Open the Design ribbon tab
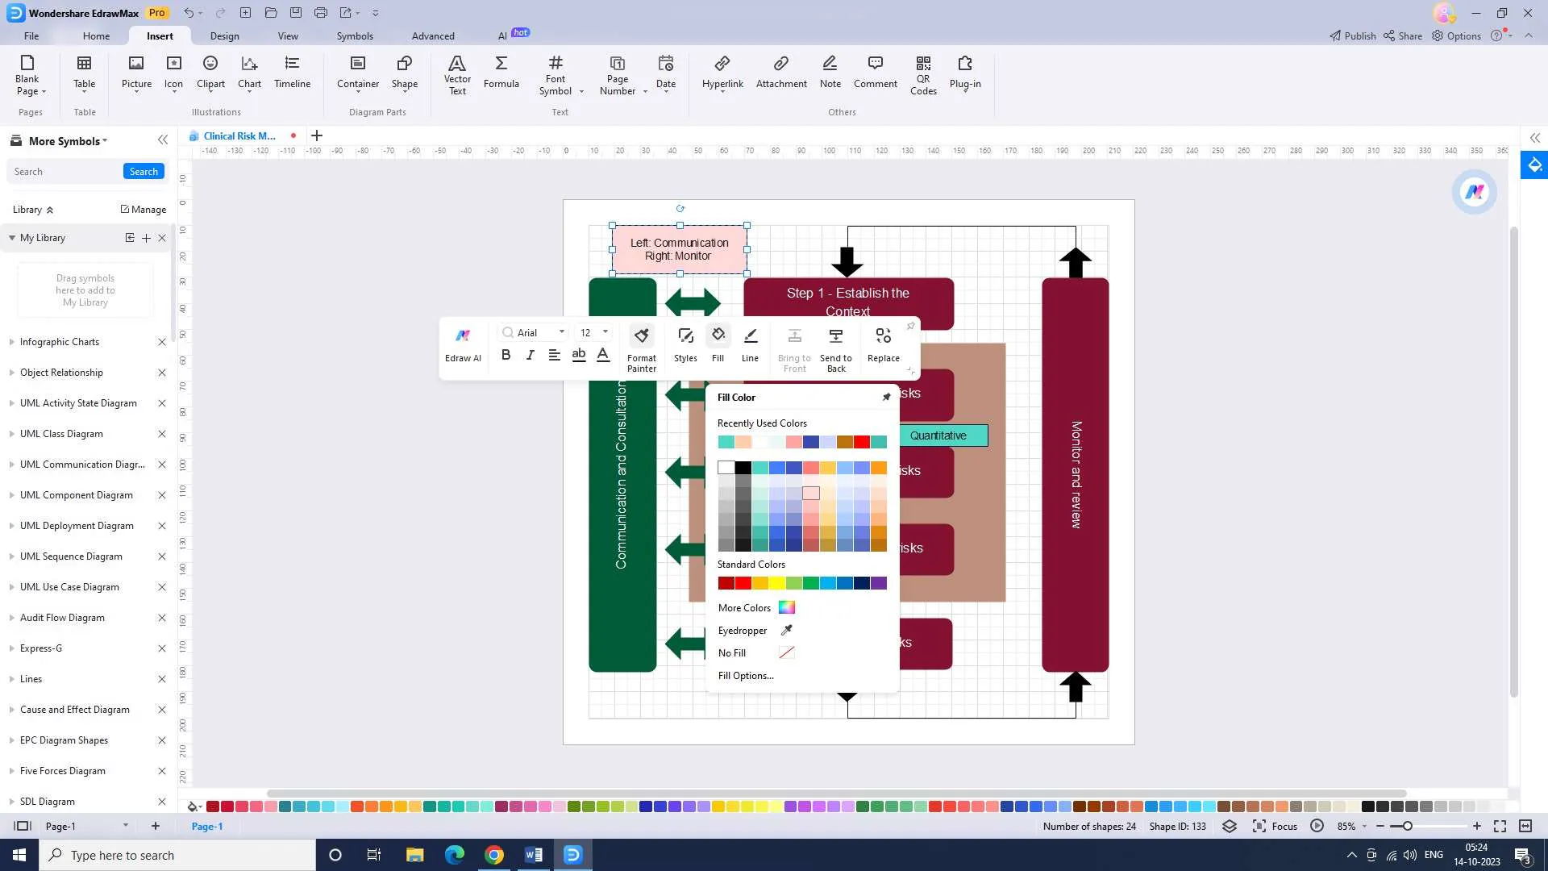 click(x=223, y=35)
